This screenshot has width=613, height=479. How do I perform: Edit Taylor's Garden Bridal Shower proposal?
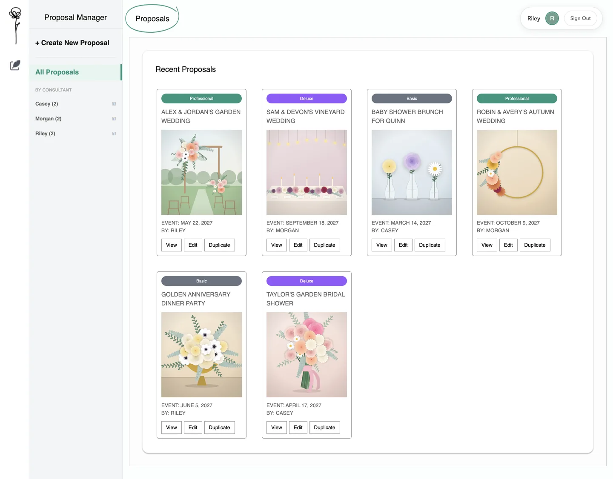[x=298, y=428]
